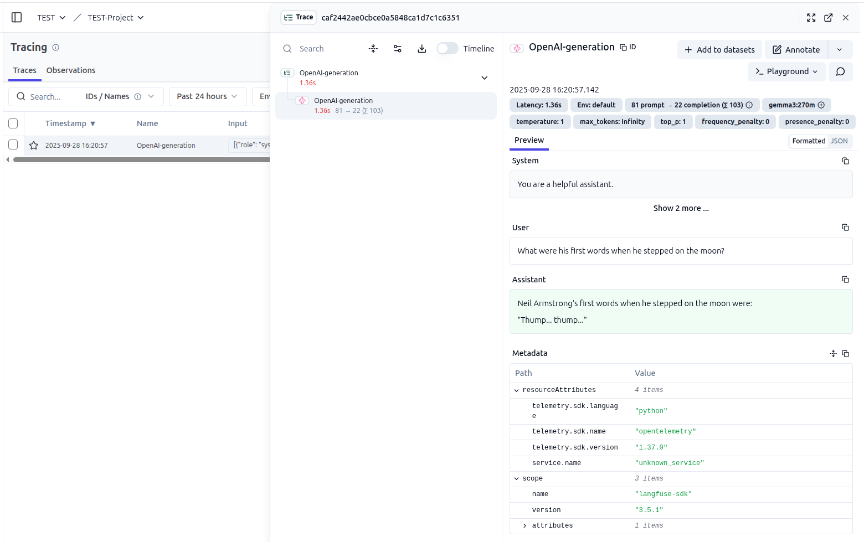Image resolution: width=864 pixels, height=542 pixels.
Task: Sort by the Timestamp column header
Action: coord(70,123)
